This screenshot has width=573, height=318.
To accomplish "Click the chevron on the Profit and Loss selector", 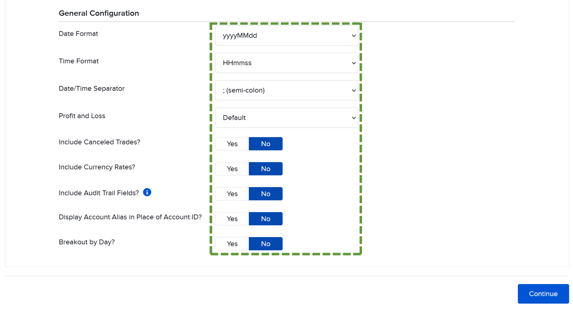I will (353, 118).
